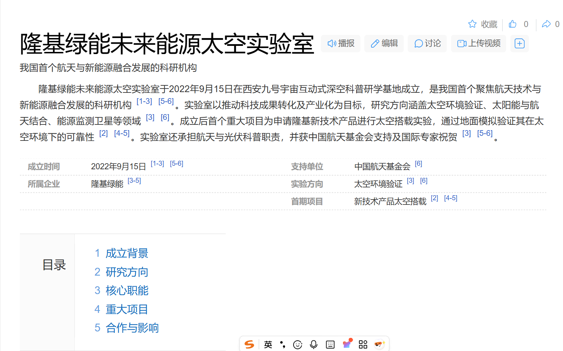Click subtitle 我国首个航天与新能源融合发展的科研机构

[108, 68]
